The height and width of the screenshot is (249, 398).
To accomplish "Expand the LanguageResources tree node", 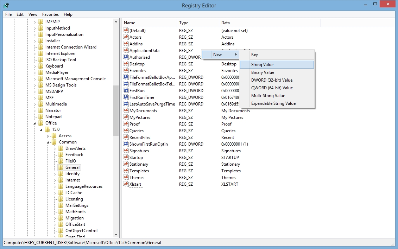I will click(x=55, y=187).
